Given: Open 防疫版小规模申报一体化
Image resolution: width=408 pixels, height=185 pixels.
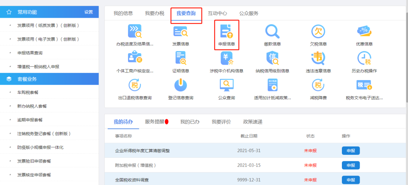Looking at the screenshot, I should point(40,147).
